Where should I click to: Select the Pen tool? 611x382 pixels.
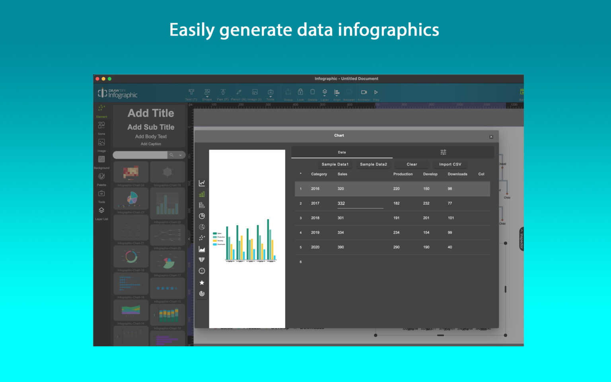pyautogui.click(x=223, y=92)
